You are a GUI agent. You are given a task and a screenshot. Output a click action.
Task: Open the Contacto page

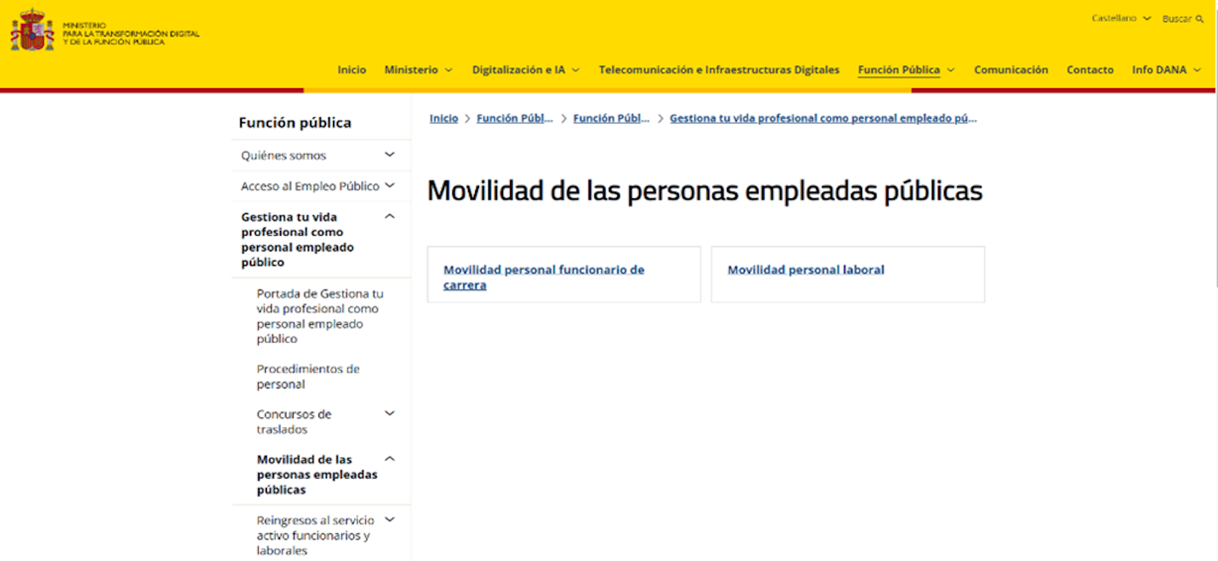pyautogui.click(x=1089, y=70)
